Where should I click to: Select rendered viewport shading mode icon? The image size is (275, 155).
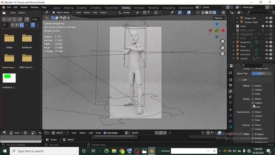[x=214, y=12]
